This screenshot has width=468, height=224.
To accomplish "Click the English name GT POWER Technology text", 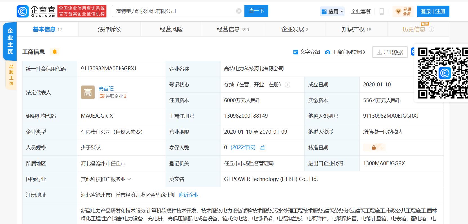I will pos(271,179).
